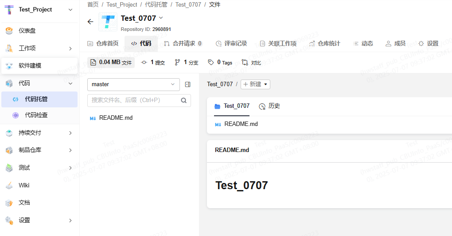Open the 关联工作项 tab
452x236 pixels.
pos(278,43)
